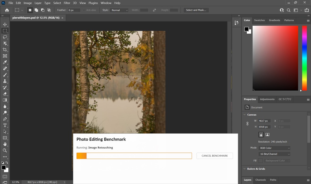Image resolution: width=311 pixels, height=184 pixels.
Task: Select the Move tool
Action: [x=5, y=25]
